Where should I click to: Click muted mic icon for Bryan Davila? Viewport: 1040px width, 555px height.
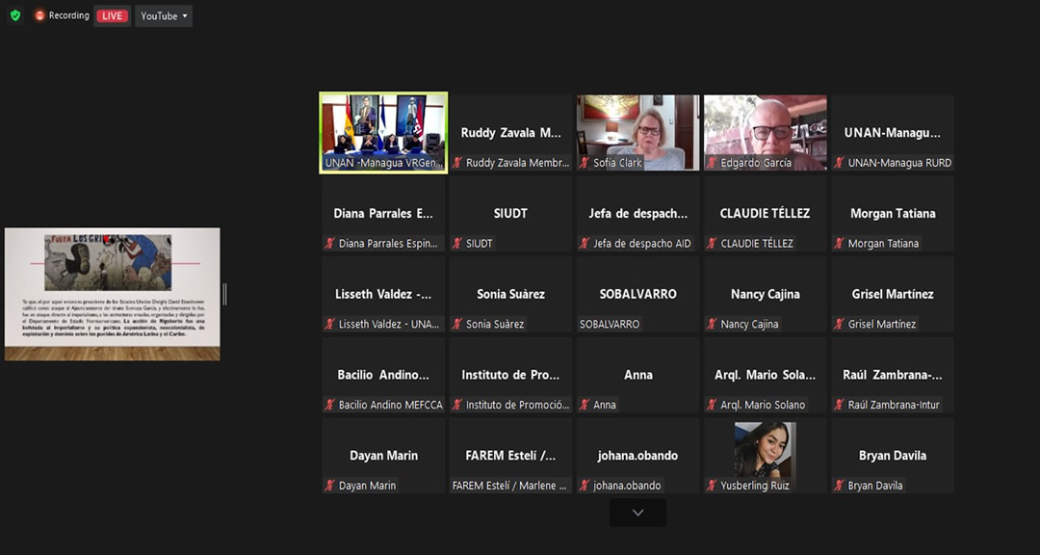[x=839, y=486]
